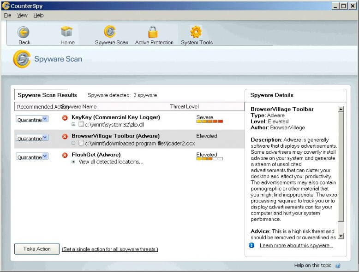
Task: Click Spyware detected: 3 spyware text
Action: [x=122, y=95]
